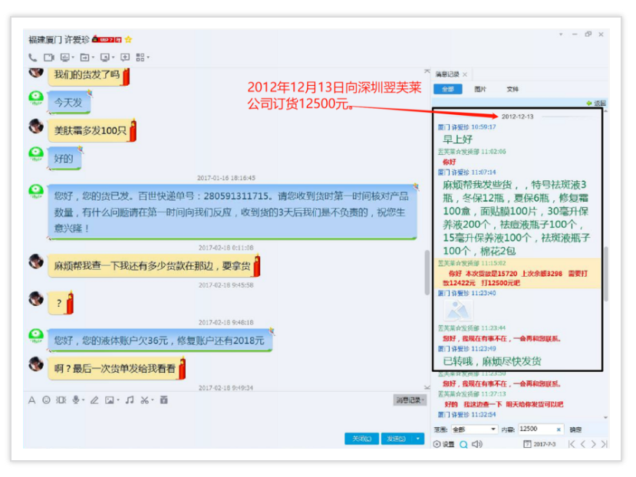Switch to the 文件 tab in history
636x477 pixels.
[512, 89]
